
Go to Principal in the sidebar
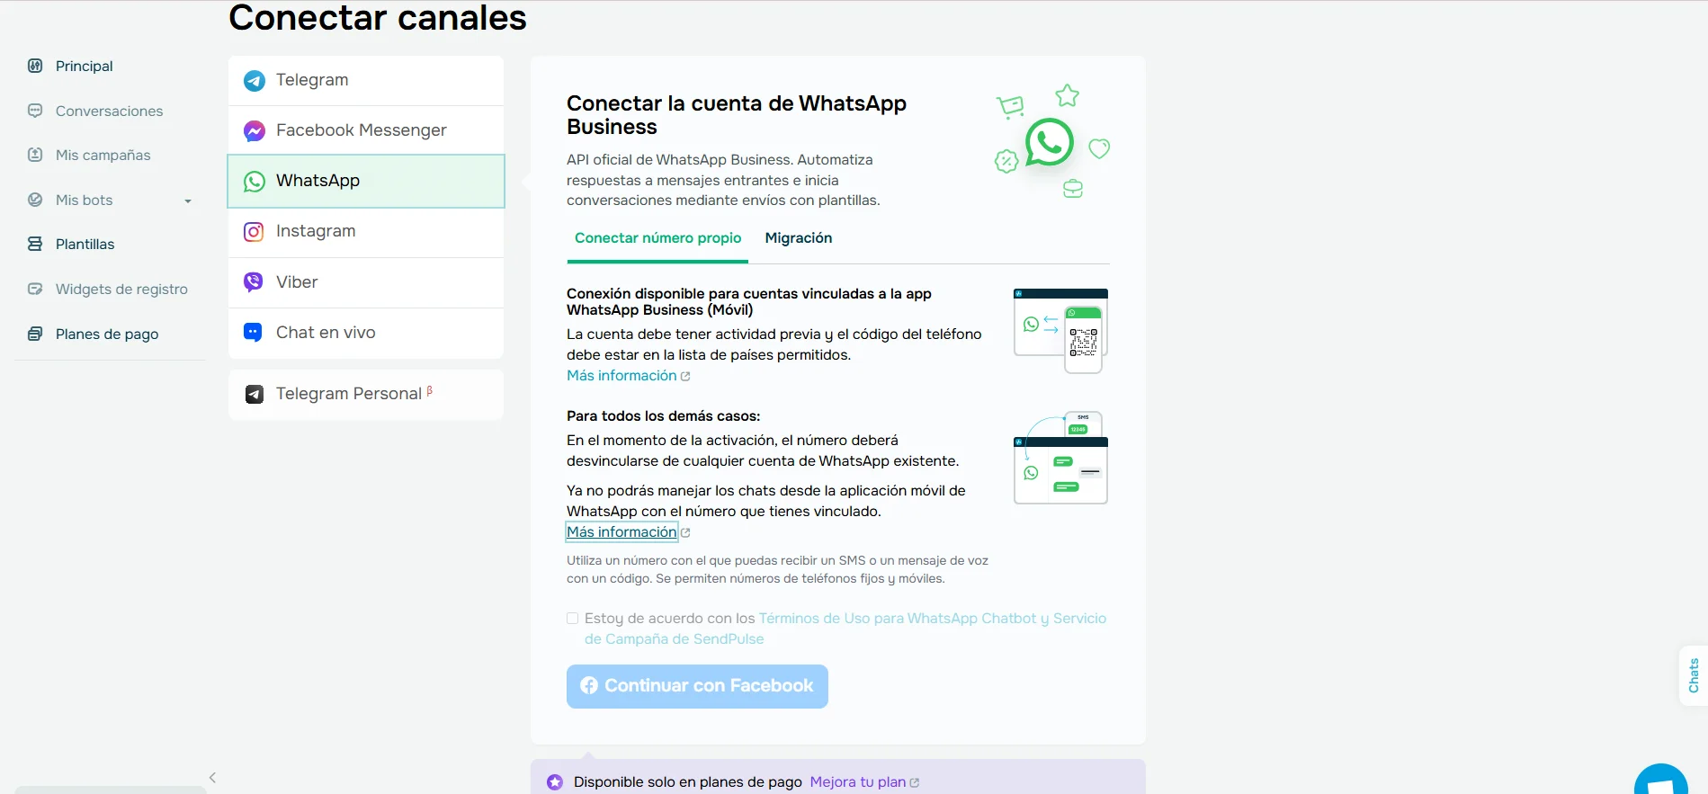pos(85,66)
